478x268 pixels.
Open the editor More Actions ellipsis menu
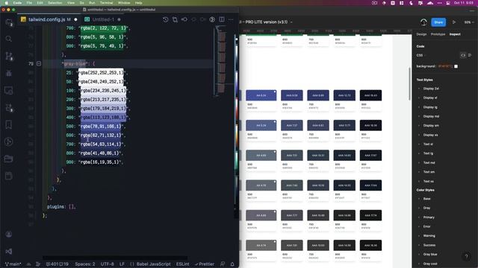coord(231,19)
